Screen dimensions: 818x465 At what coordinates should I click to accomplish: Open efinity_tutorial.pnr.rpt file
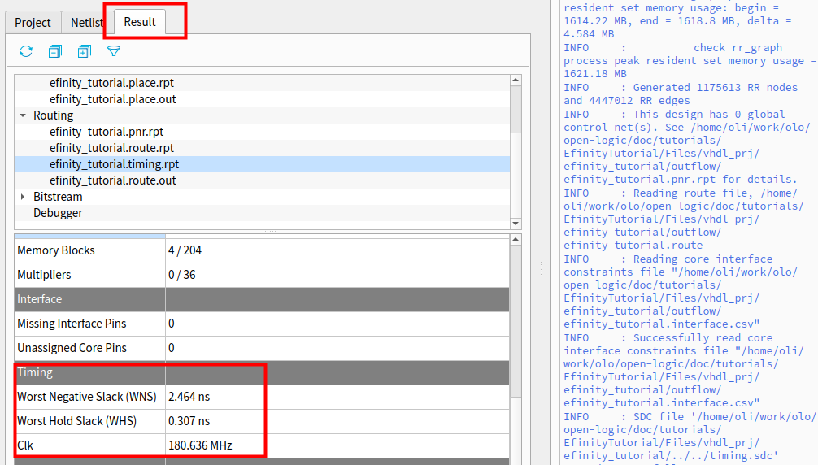[x=107, y=132]
